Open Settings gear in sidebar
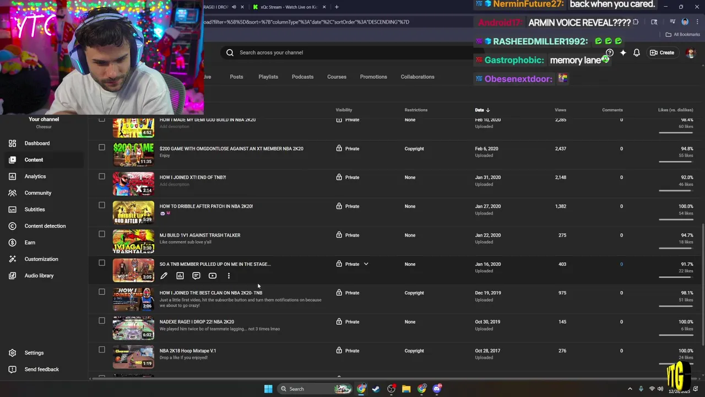Image resolution: width=705 pixels, height=397 pixels. [x=12, y=353]
